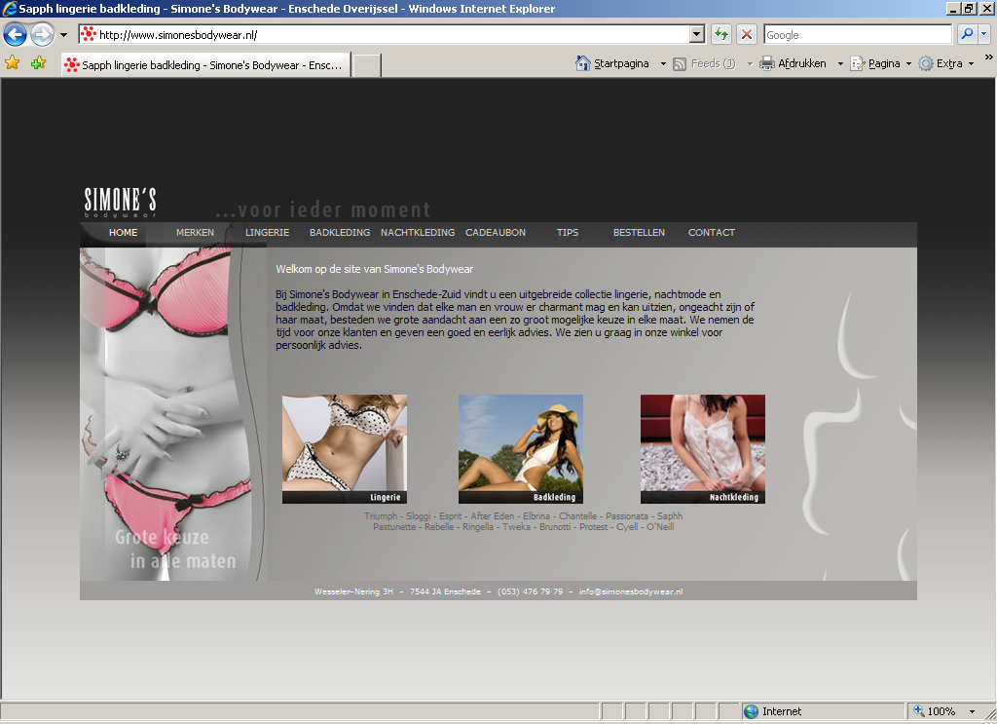Image resolution: width=997 pixels, height=724 pixels.
Task: Open the BESTELLEN navigation item
Action: (x=639, y=233)
